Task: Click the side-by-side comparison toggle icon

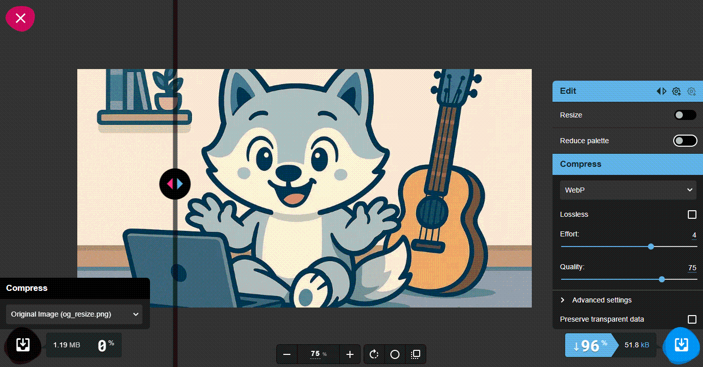Action: click(662, 91)
